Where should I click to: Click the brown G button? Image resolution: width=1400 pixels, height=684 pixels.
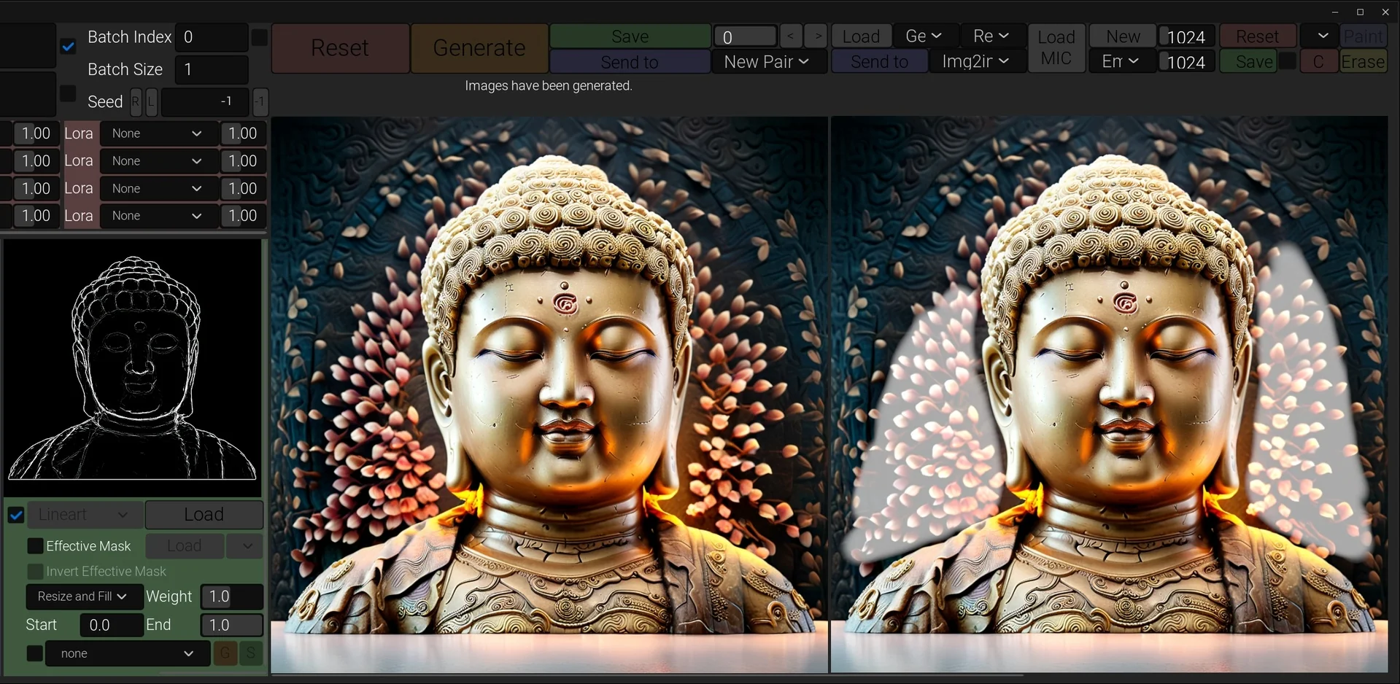tap(225, 653)
